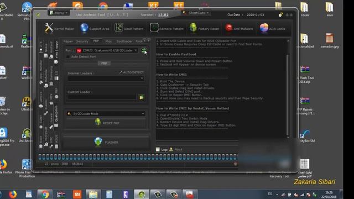This screenshot has width=354, height=199.
Task: Open the ADB Locks tool
Action: click(x=273, y=28)
